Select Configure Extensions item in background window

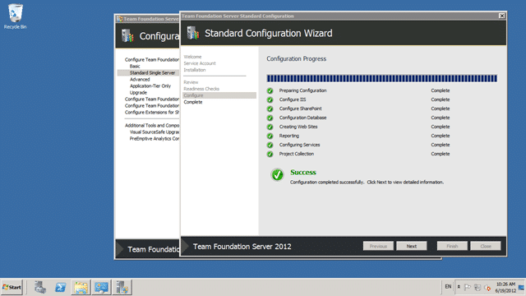(x=151, y=113)
